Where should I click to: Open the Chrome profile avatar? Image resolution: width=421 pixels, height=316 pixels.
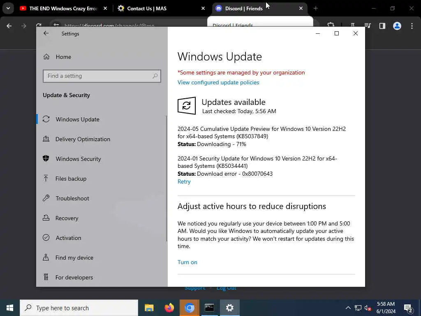397,26
